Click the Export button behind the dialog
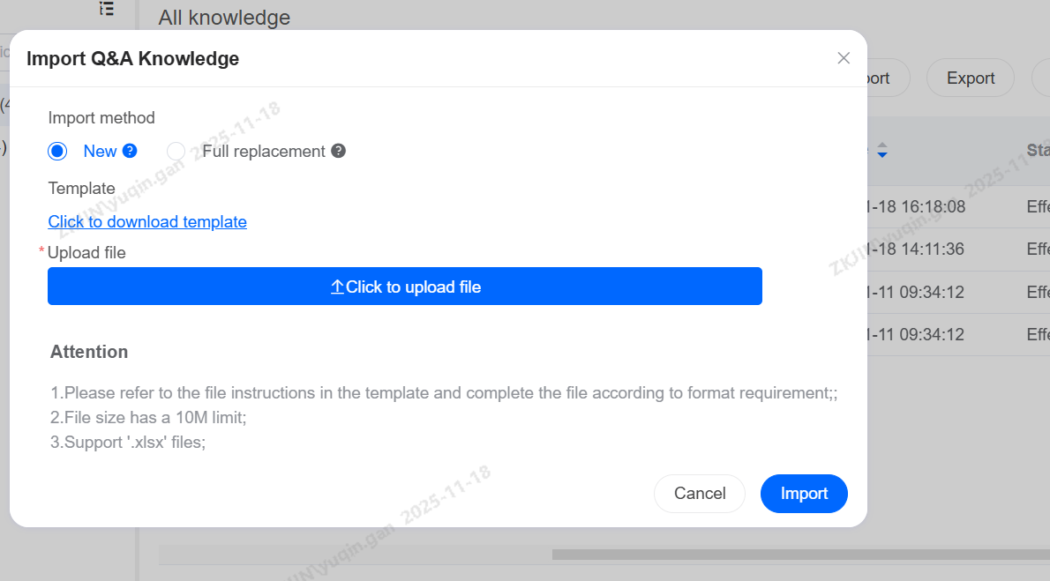Screen dimensions: 1050x581 (x=971, y=78)
